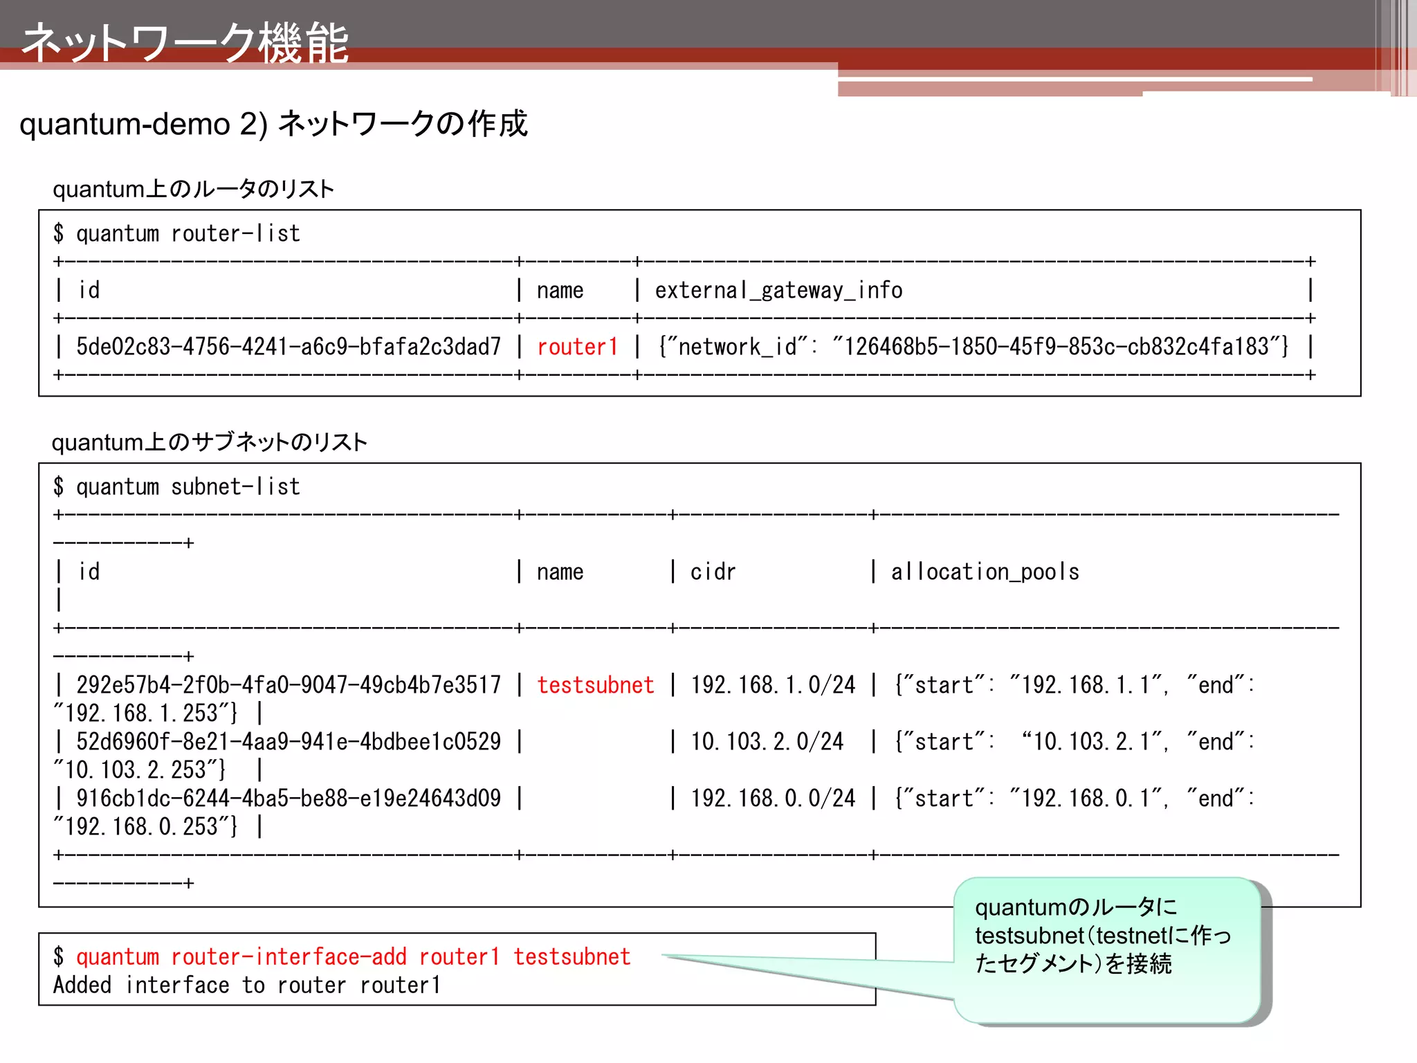Click the external_gateway_info column header
Viewport: 1417px width, 1063px height.
(x=779, y=291)
